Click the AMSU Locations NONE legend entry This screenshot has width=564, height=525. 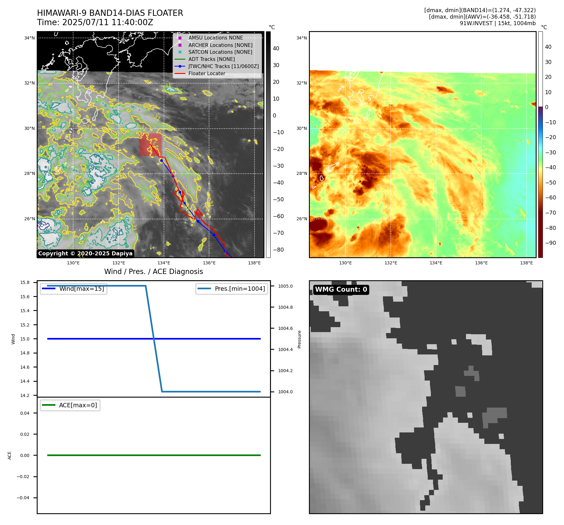216,38
